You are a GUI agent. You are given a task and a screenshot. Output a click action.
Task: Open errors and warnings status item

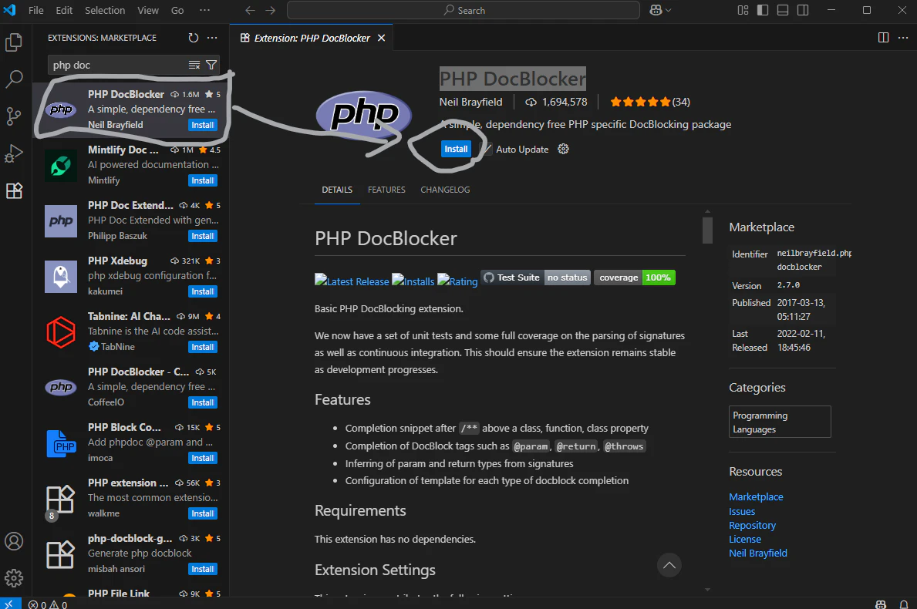(x=48, y=604)
